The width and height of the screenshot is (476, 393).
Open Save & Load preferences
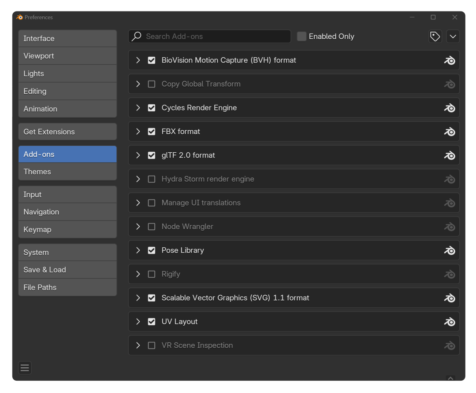coord(67,270)
